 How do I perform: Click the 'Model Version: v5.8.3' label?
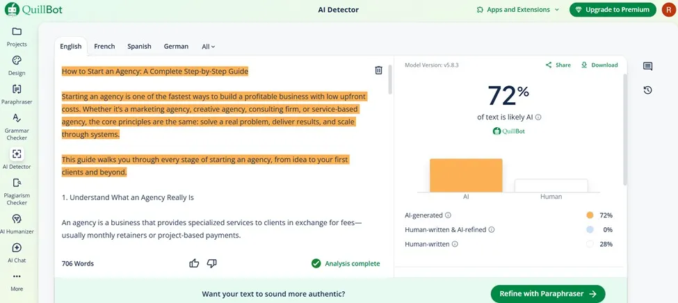tap(432, 65)
